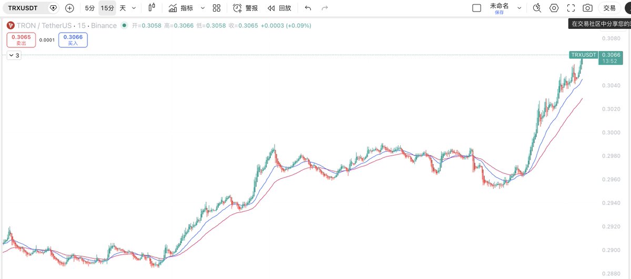Open the 指标 indicators menu
Image resolution: width=631 pixels, height=279 pixels.
[181, 8]
